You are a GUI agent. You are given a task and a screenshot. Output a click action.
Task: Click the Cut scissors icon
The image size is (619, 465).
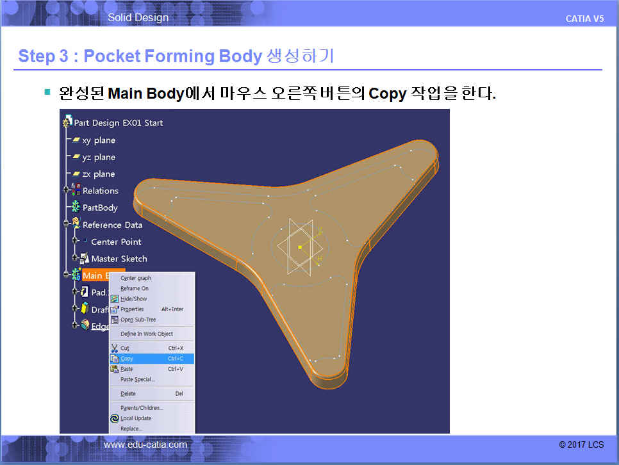coord(115,348)
